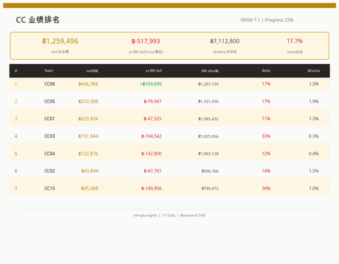Screen dimensions: 339x264
Task: Click the '09/04 T-1 | Progress 25%' text
Action: 267,20
